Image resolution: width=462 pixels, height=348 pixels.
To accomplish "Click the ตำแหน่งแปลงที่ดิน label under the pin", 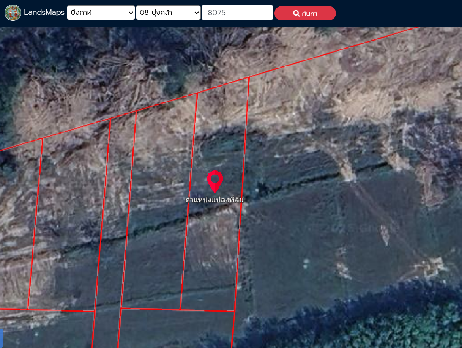I will coord(214,200).
